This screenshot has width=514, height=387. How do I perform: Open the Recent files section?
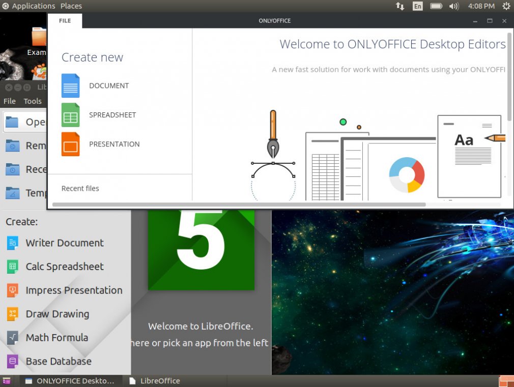80,189
